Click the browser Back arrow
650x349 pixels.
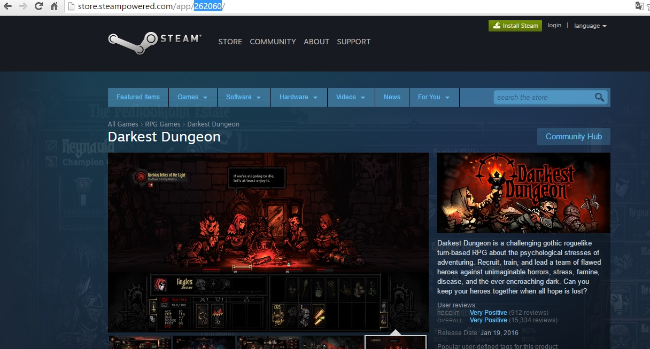(7, 6)
